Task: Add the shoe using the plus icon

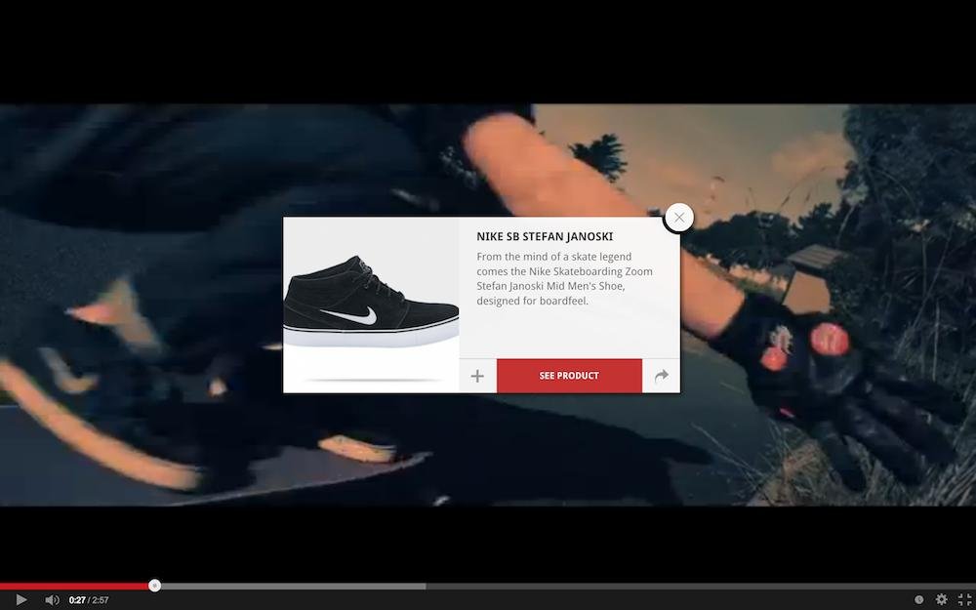Action: pos(477,376)
